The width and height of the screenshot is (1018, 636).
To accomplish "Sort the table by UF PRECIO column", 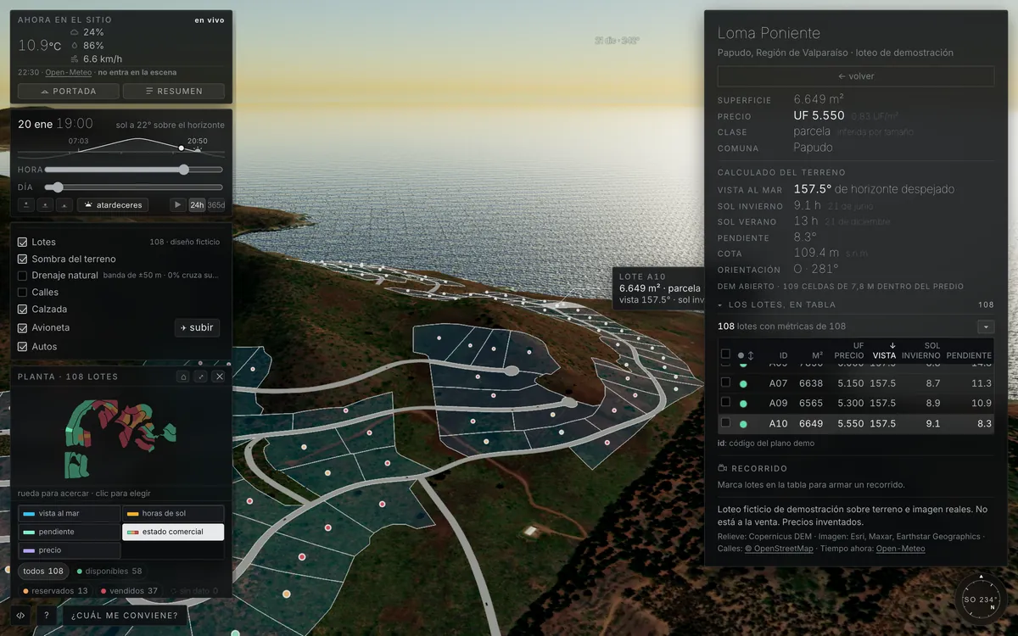I will [x=848, y=350].
